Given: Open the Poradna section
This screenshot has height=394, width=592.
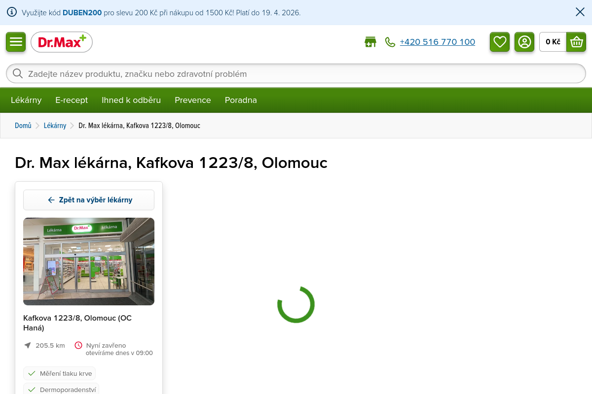Looking at the screenshot, I should point(241,100).
